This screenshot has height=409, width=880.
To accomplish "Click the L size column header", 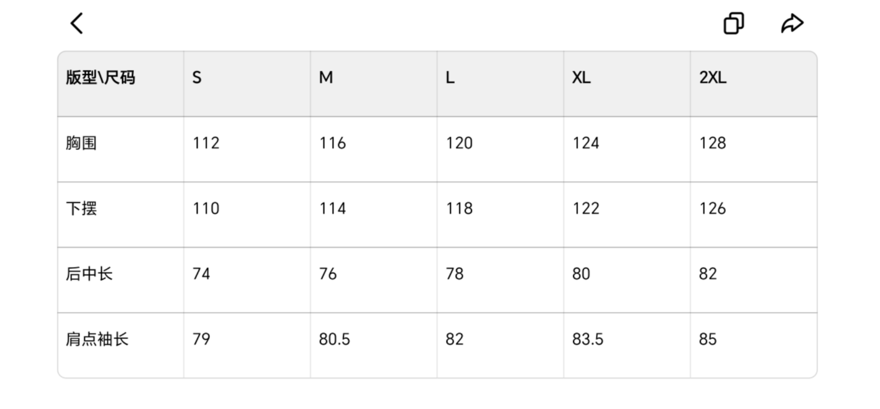I will click(450, 77).
